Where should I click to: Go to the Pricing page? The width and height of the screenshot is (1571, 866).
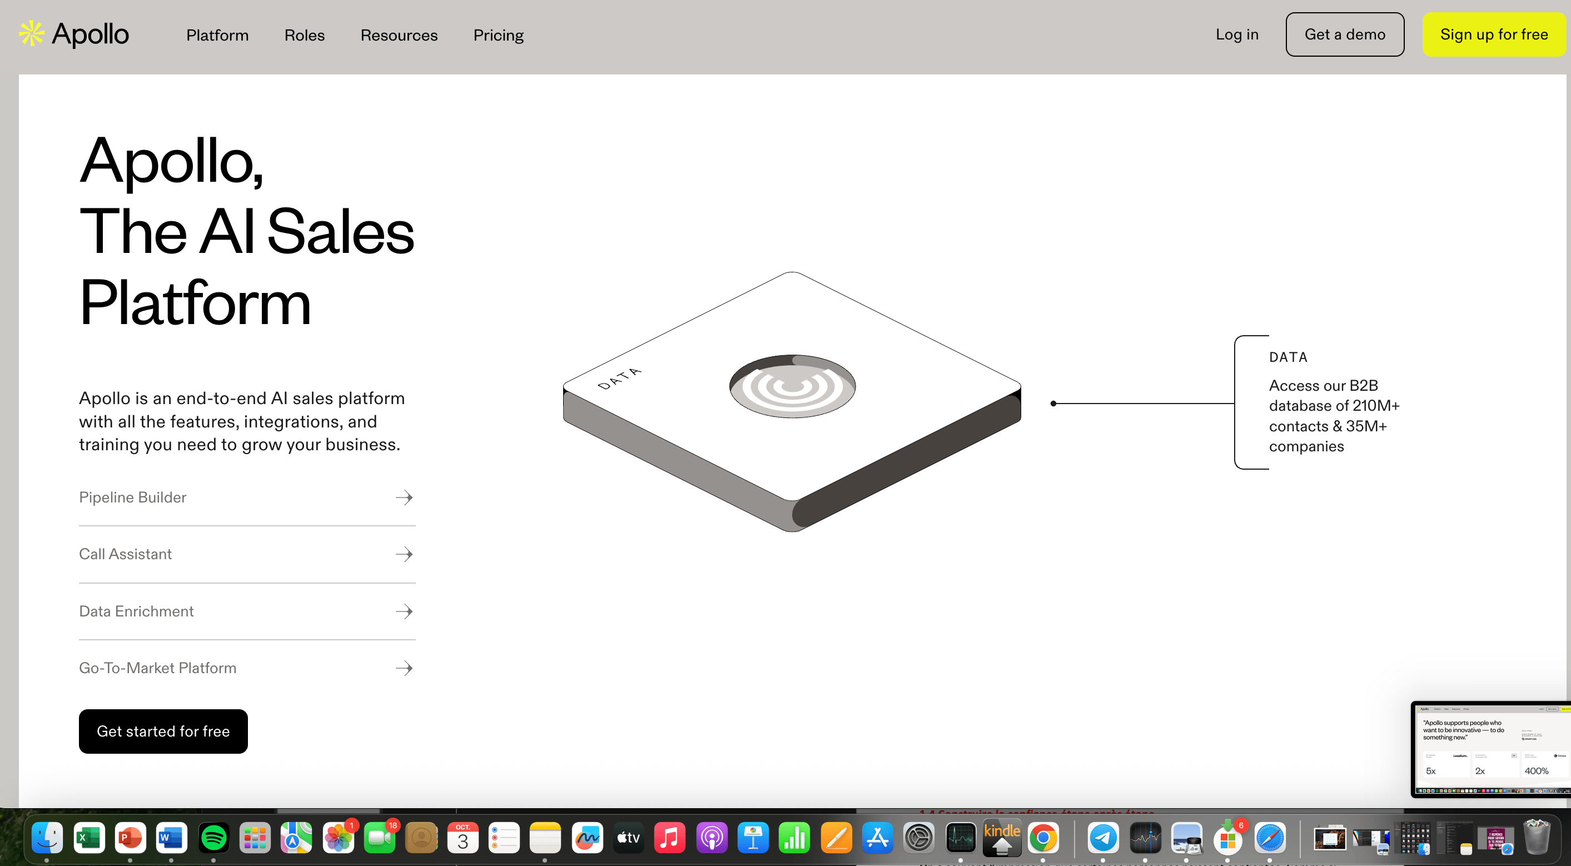498,36
